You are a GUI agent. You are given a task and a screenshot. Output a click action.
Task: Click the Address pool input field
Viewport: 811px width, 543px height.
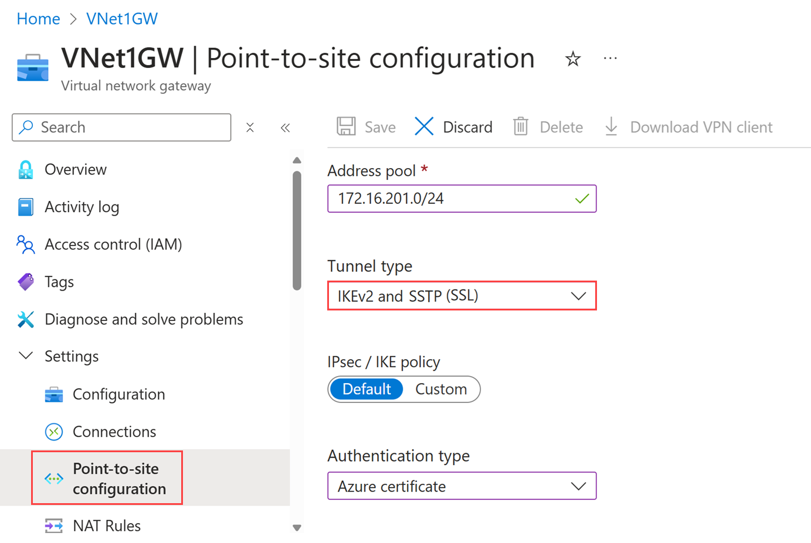[452, 199]
